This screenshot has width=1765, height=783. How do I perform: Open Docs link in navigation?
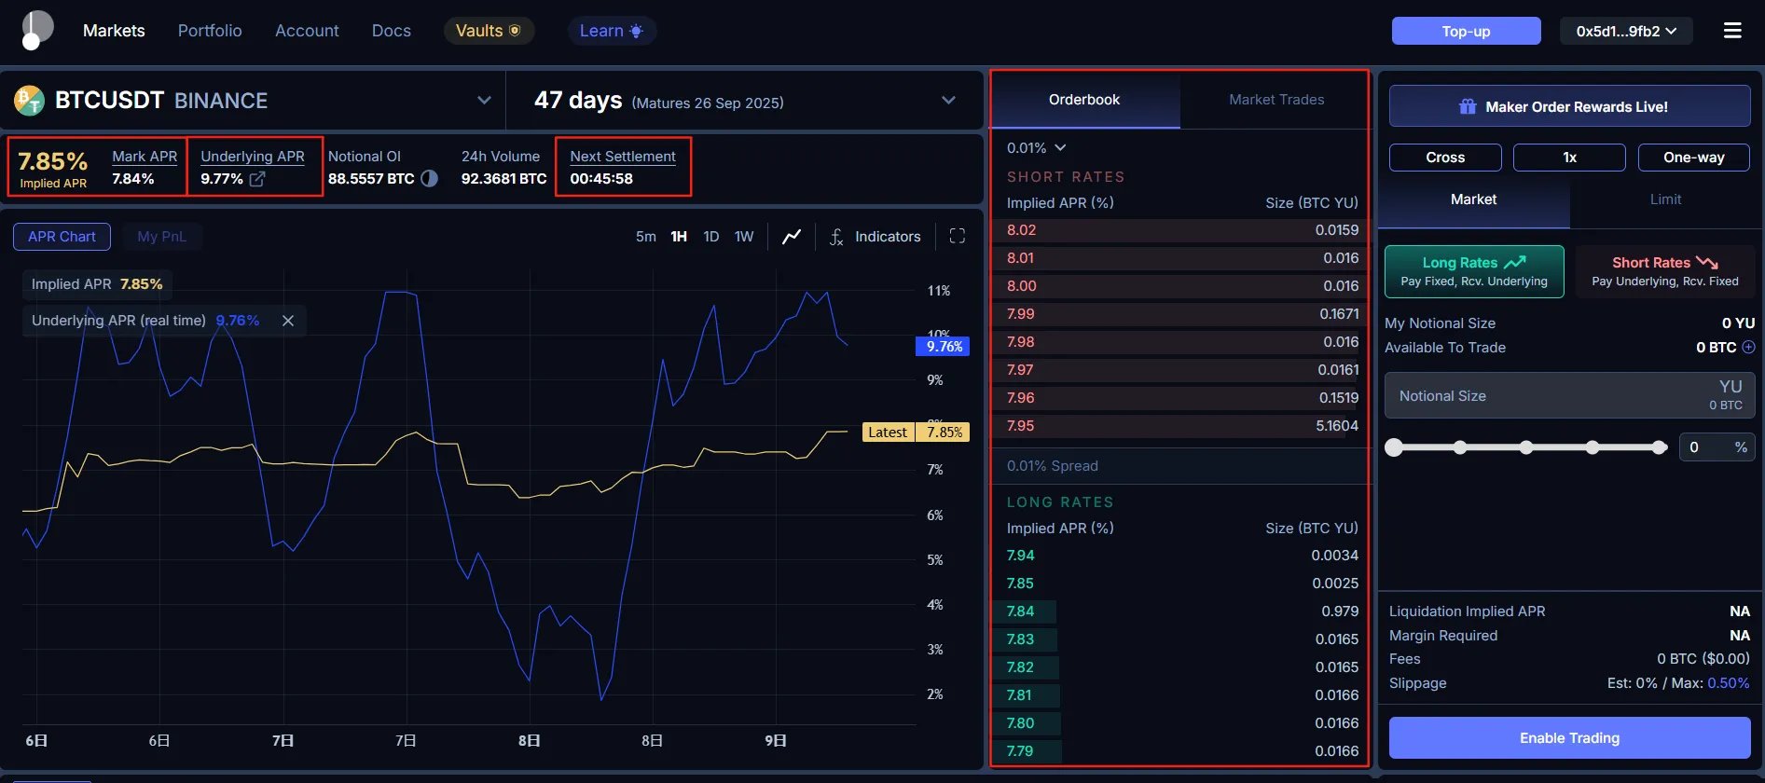[x=392, y=31]
